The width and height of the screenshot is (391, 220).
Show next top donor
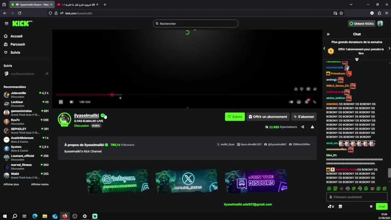tap(389, 49)
